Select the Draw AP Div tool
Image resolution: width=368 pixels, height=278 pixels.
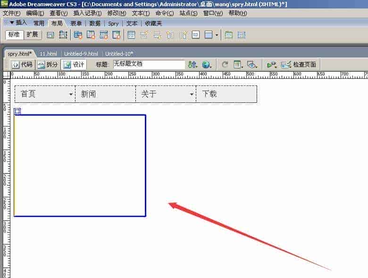tap(63, 35)
